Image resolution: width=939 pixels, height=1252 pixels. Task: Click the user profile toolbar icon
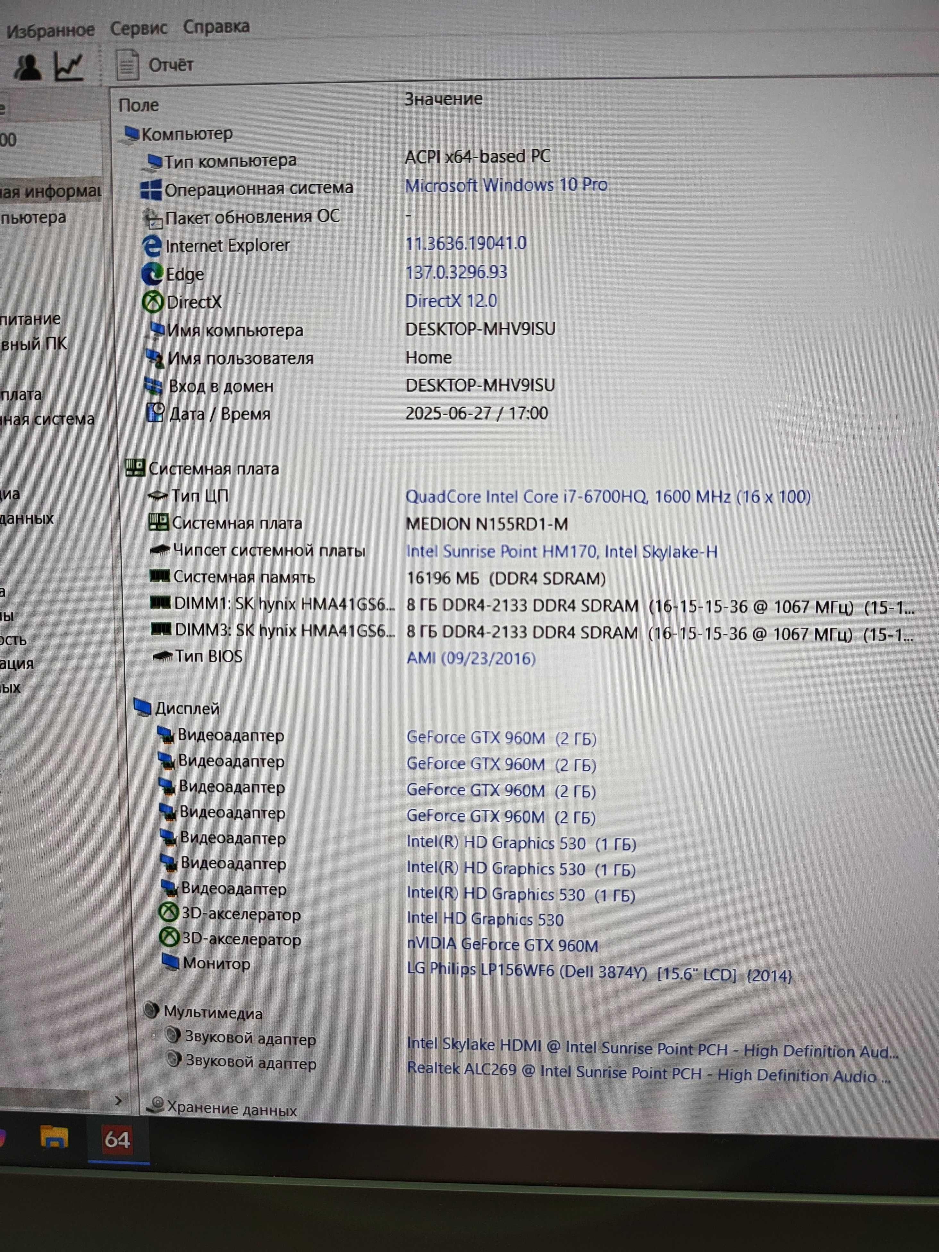(28, 67)
